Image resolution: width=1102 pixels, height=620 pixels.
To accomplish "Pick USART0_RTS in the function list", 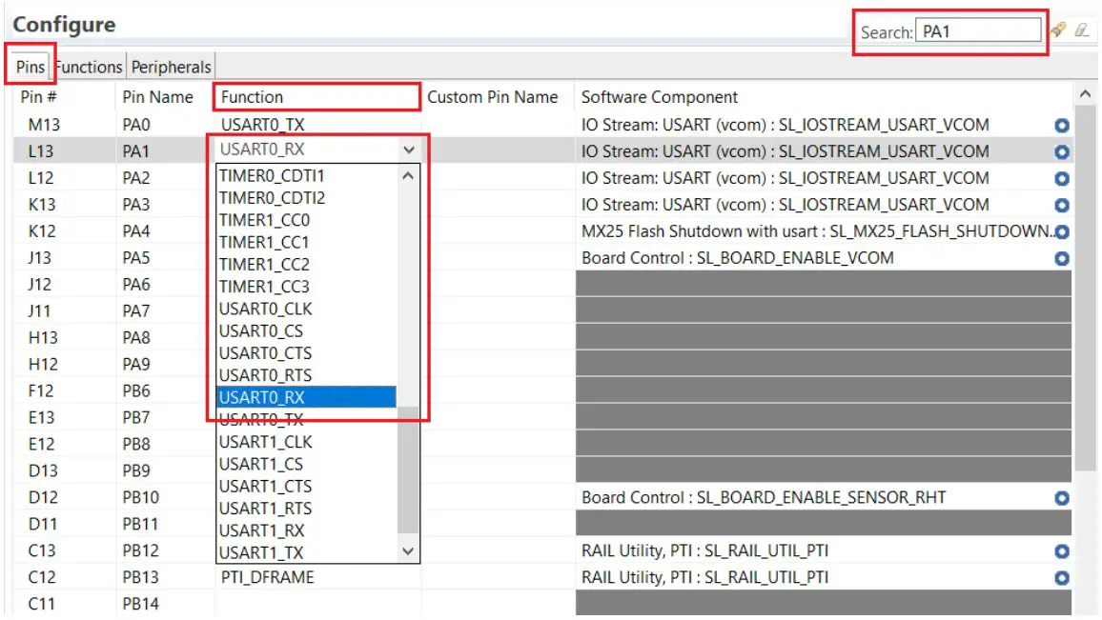I will (306, 375).
